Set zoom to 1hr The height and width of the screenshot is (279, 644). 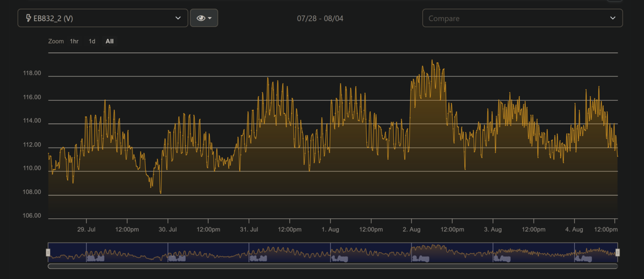point(74,41)
